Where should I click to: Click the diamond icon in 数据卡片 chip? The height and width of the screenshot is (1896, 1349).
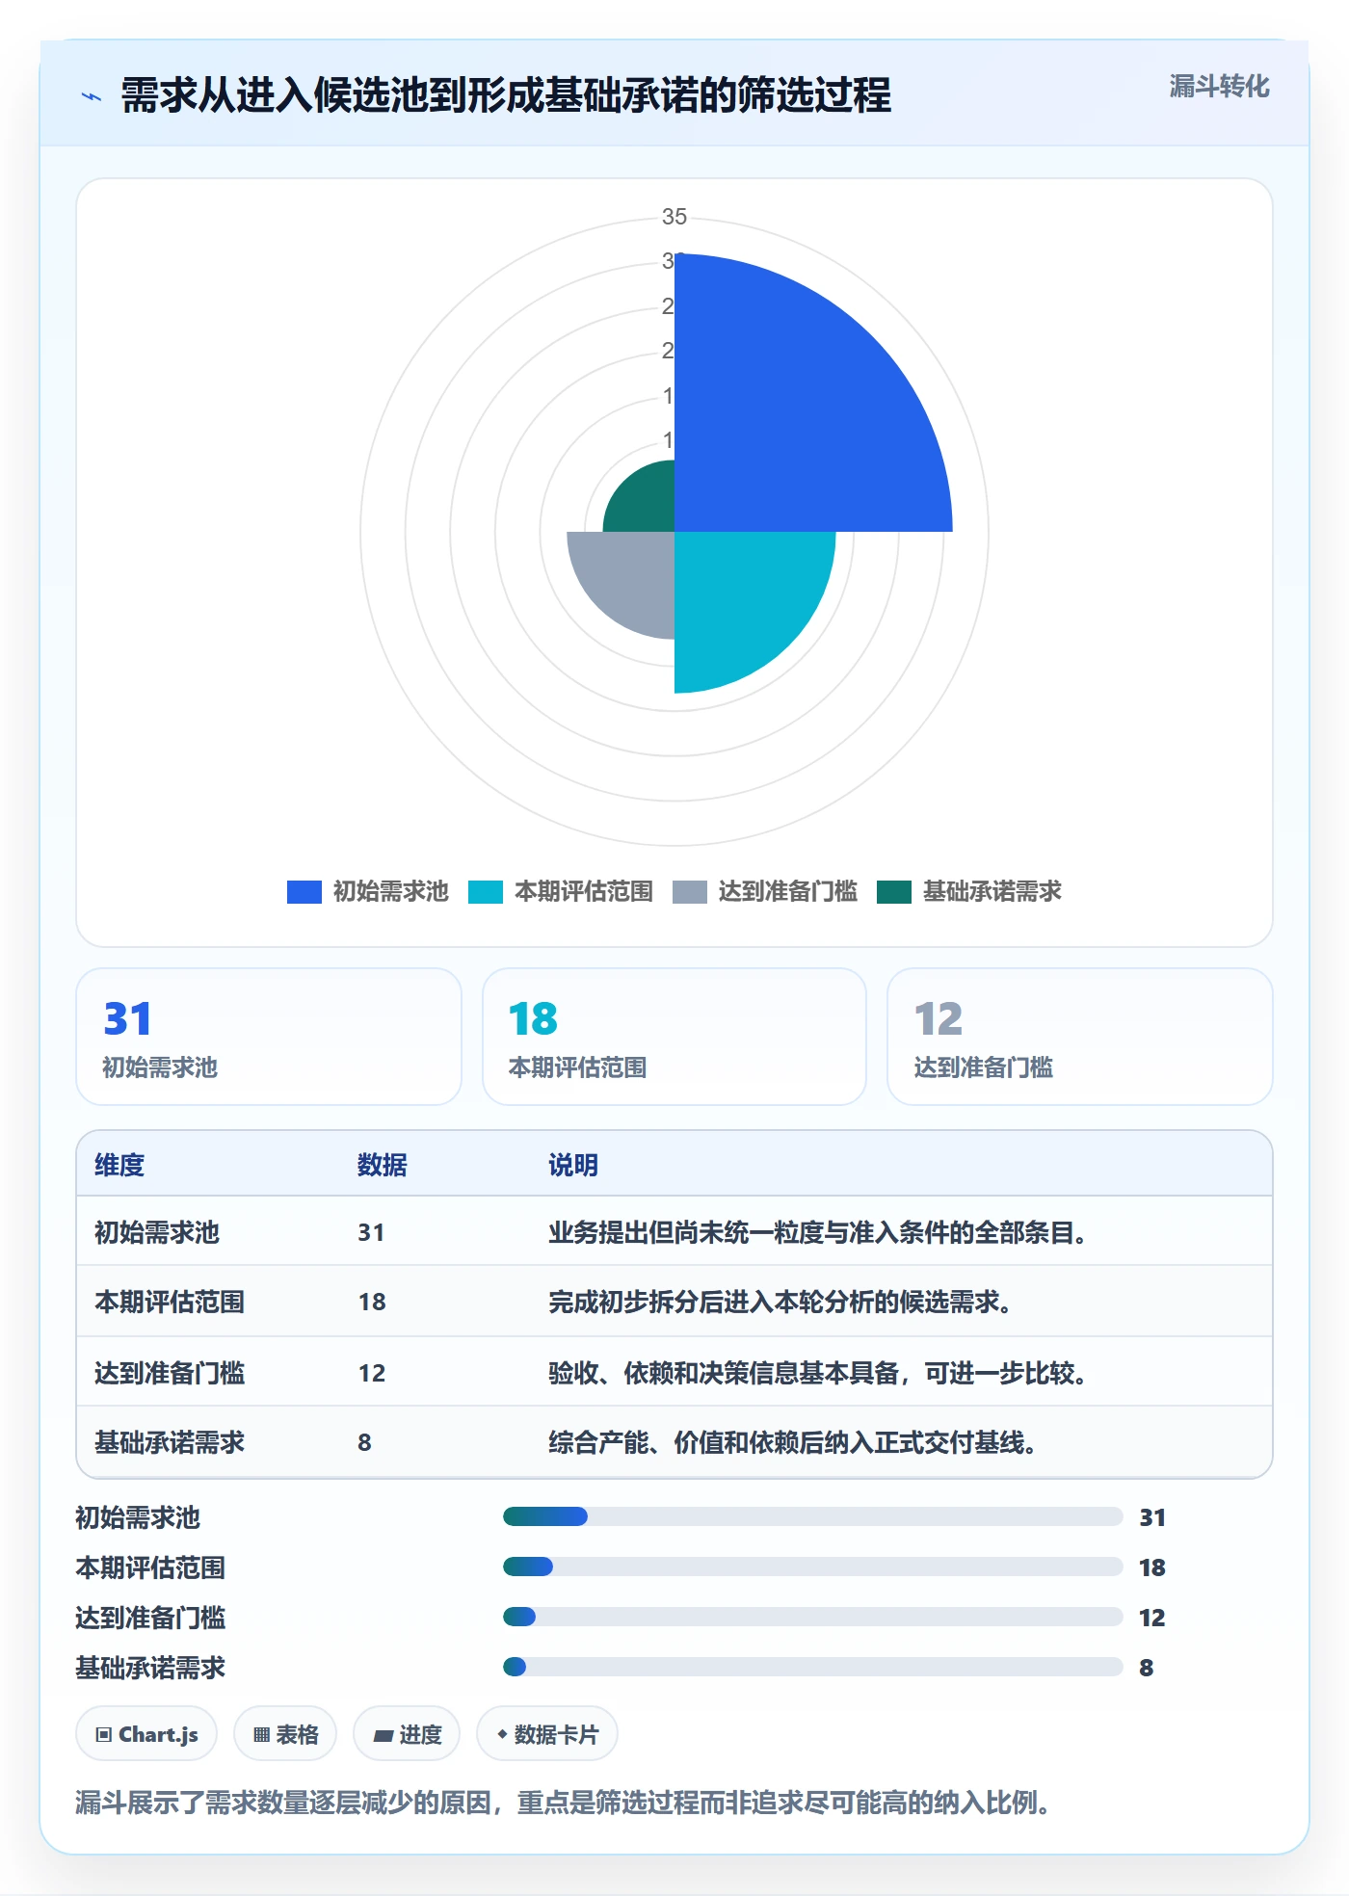pos(502,1734)
